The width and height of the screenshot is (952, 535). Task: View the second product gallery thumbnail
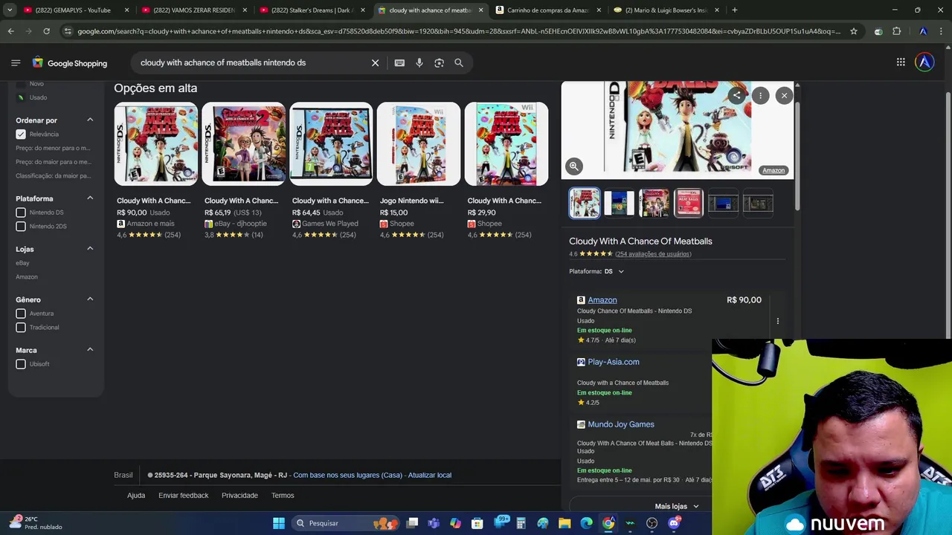(x=619, y=203)
